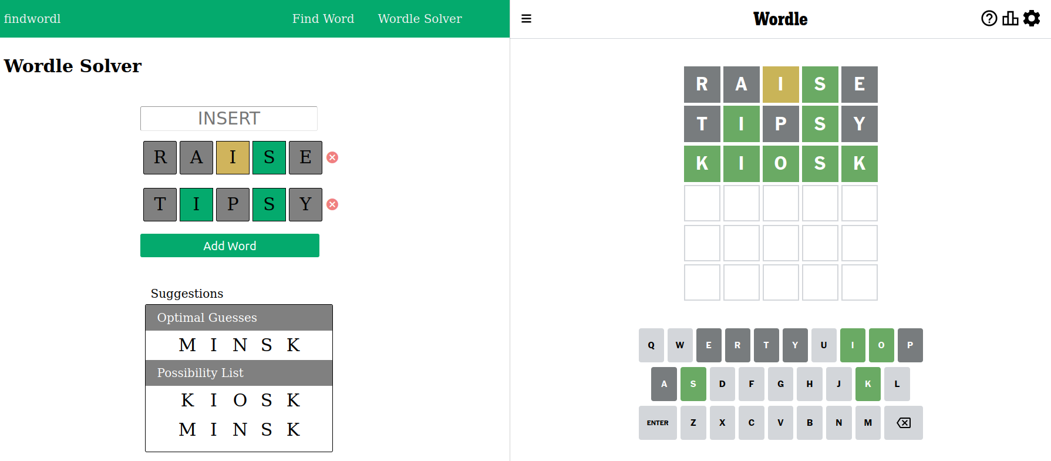Click the O tile in Wordle KIOSK row
The image size is (1051, 461).
click(x=781, y=163)
